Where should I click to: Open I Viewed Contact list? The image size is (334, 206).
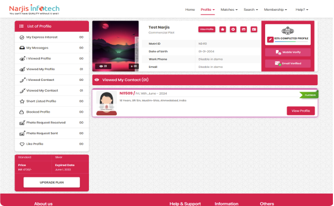[52, 80]
